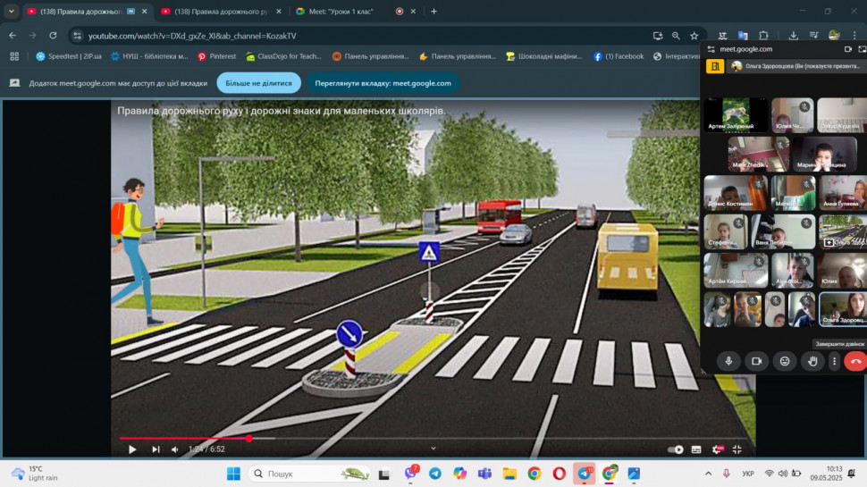
Task: Play the YouTube video
Action: (x=132, y=449)
